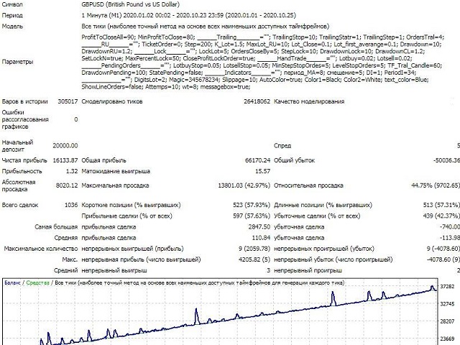Select the period value 1 Минута (M1) 2020.01.02
Screen dimensions: 460x345
point(119,16)
